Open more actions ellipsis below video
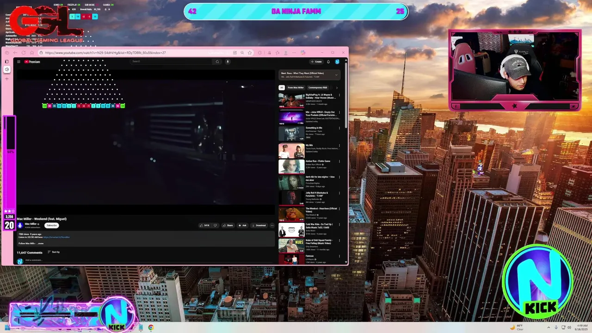This screenshot has height=333, width=592. [x=272, y=225]
